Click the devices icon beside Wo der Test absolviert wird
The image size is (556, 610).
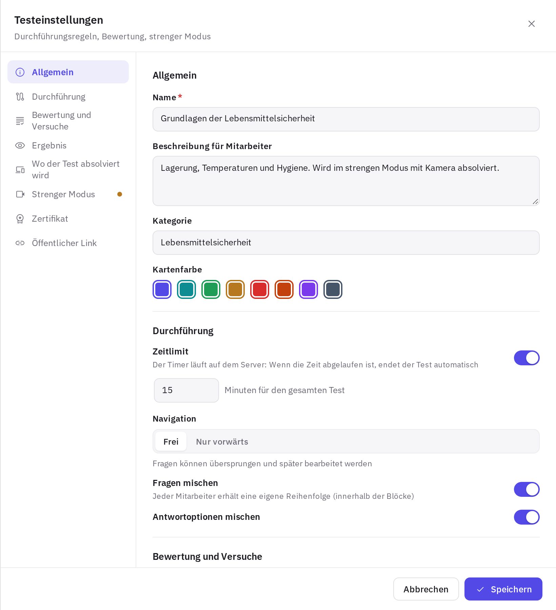pyautogui.click(x=20, y=170)
